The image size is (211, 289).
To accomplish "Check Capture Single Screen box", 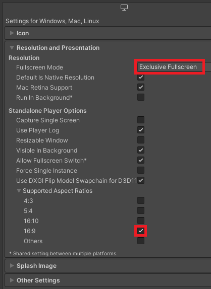I will point(141,120).
